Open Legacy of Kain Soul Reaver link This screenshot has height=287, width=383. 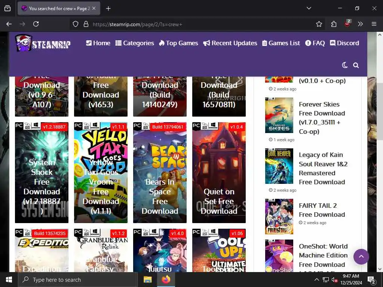point(323,169)
